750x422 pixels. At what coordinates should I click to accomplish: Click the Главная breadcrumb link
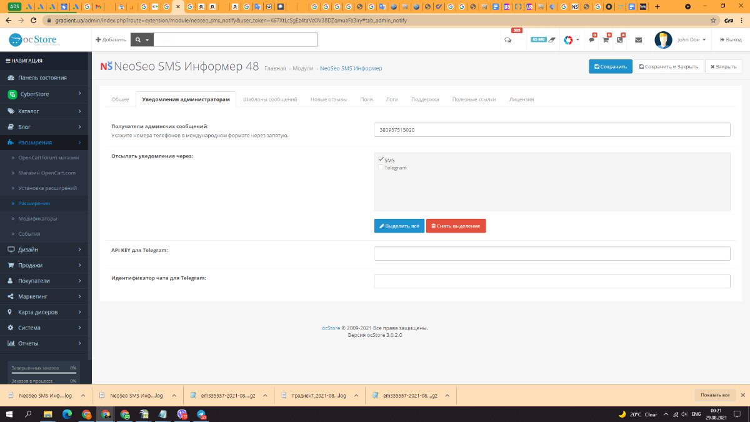pyautogui.click(x=275, y=68)
